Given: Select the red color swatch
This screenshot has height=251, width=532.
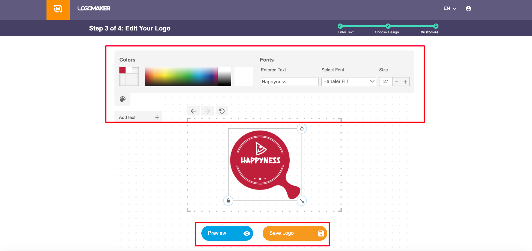Looking at the screenshot, I should (123, 71).
